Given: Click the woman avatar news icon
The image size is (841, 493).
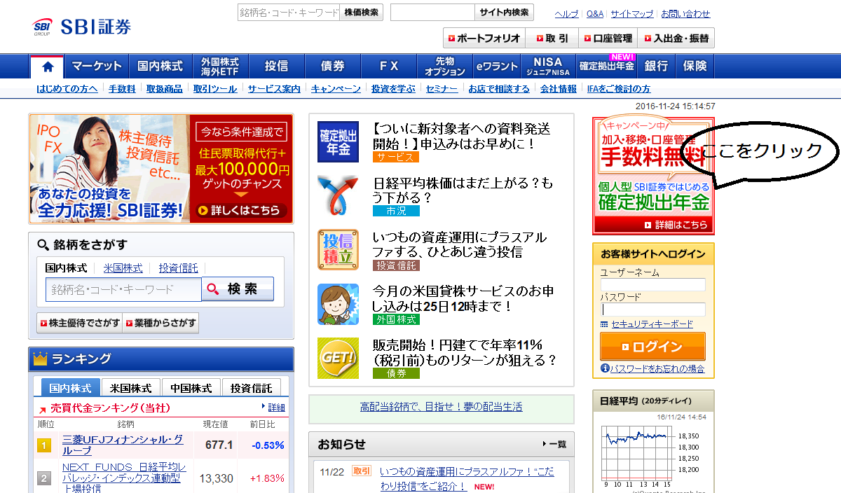Looking at the screenshot, I should coord(338,304).
